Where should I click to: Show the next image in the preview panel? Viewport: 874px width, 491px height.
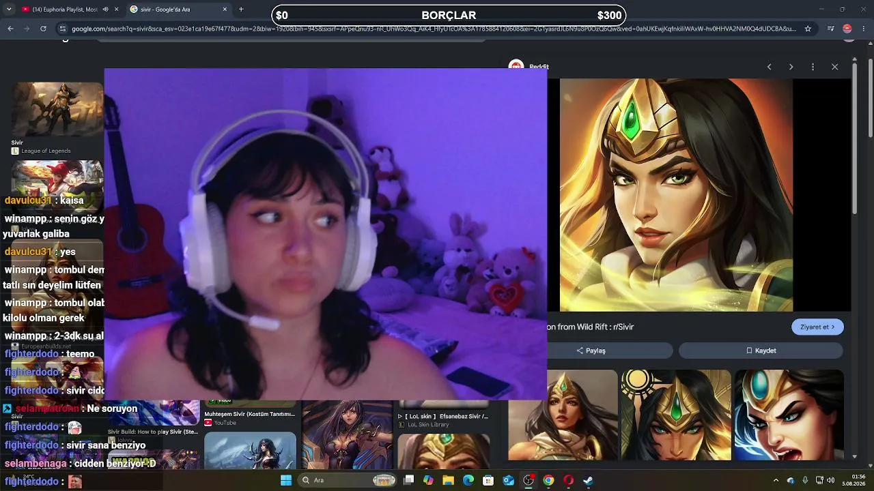791,67
